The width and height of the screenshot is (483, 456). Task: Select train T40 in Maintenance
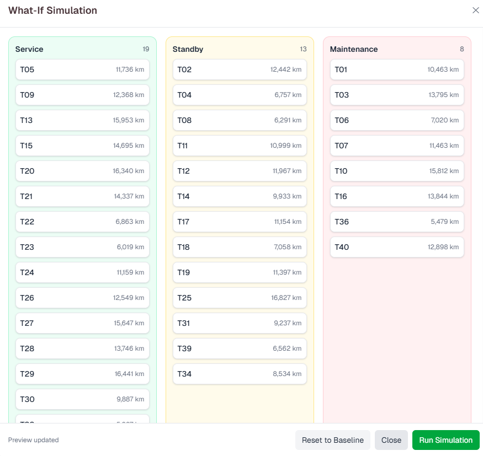click(397, 247)
